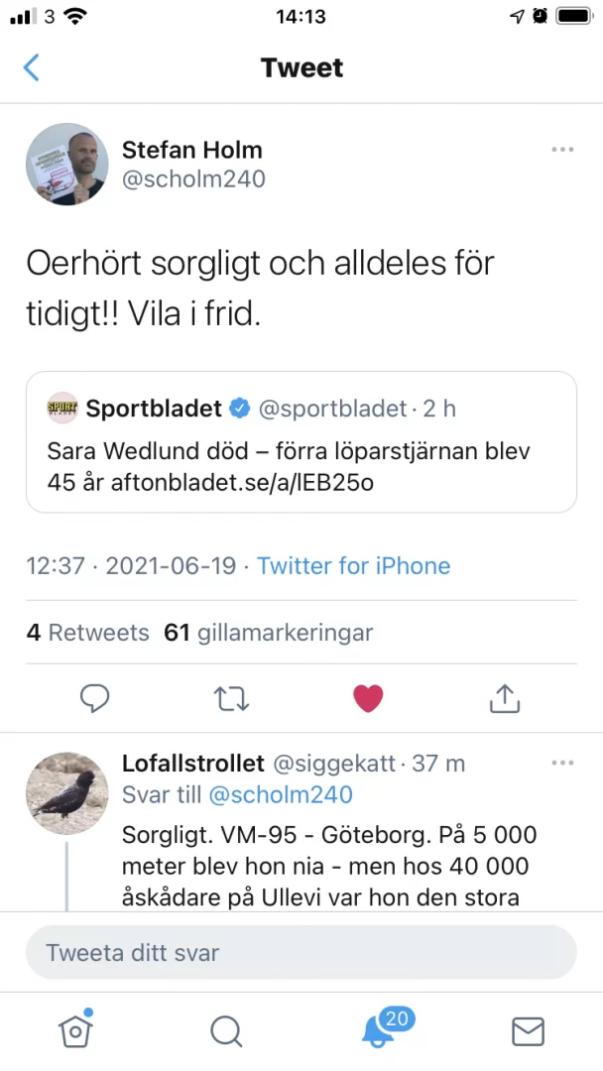Open options menu for Stefan Holm's tweet
The image size is (603, 1071).
pyautogui.click(x=562, y=150)
